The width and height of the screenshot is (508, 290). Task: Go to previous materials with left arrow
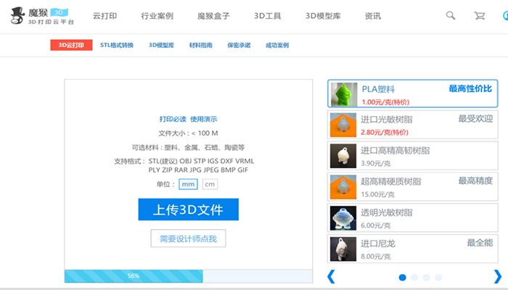click(x=331, y=276)
